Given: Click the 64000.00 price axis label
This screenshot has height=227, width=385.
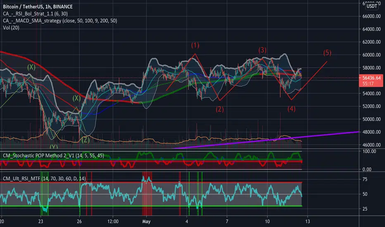Looking at the screenshot, I should (371, 29).
